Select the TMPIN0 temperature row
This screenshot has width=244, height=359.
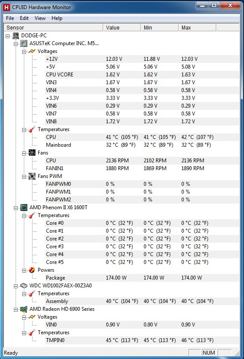coord(142,340)
